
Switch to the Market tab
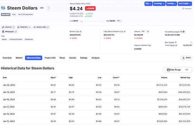19,58
